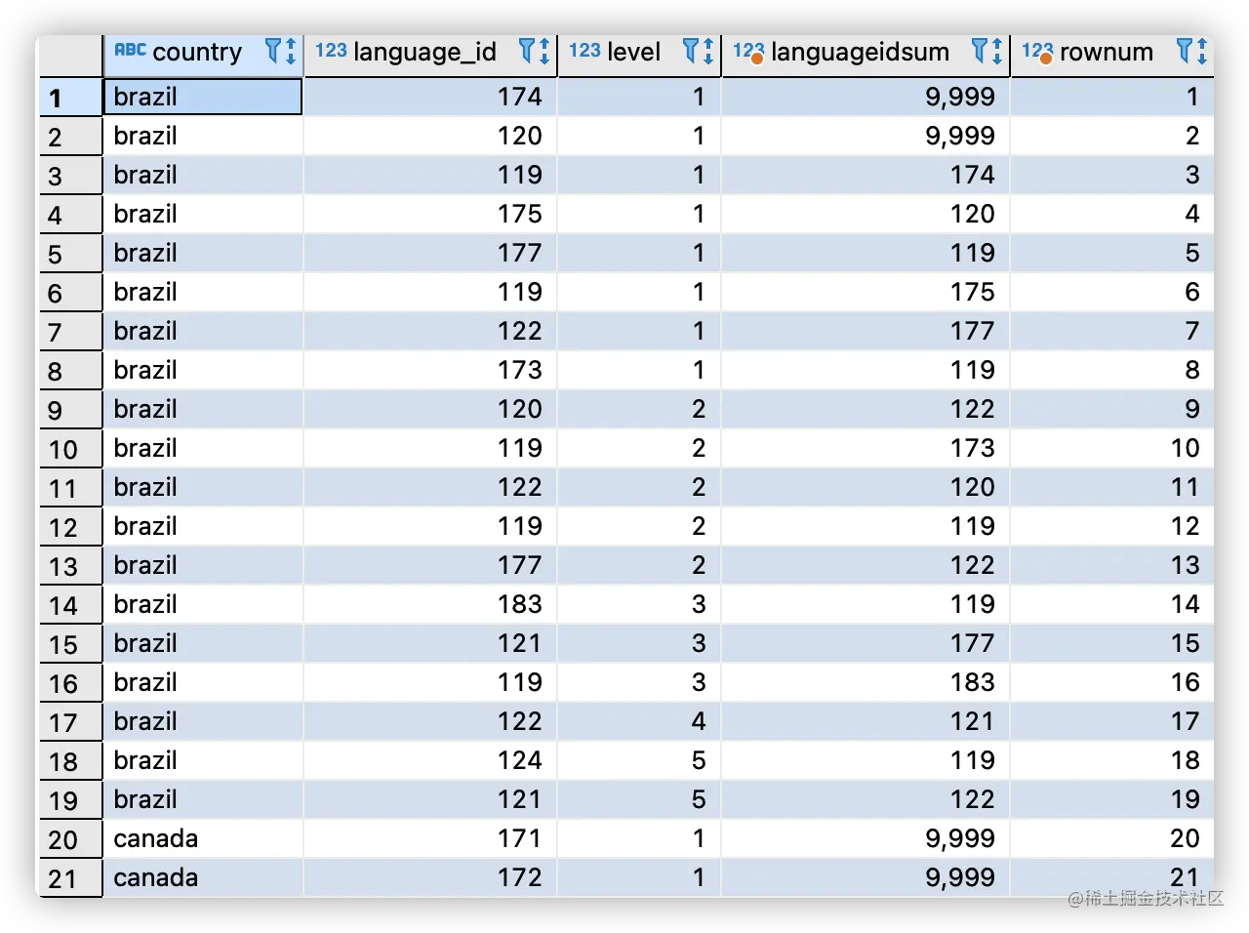Click sort arrows on the languageidsum column

click(x=998, y=51)
